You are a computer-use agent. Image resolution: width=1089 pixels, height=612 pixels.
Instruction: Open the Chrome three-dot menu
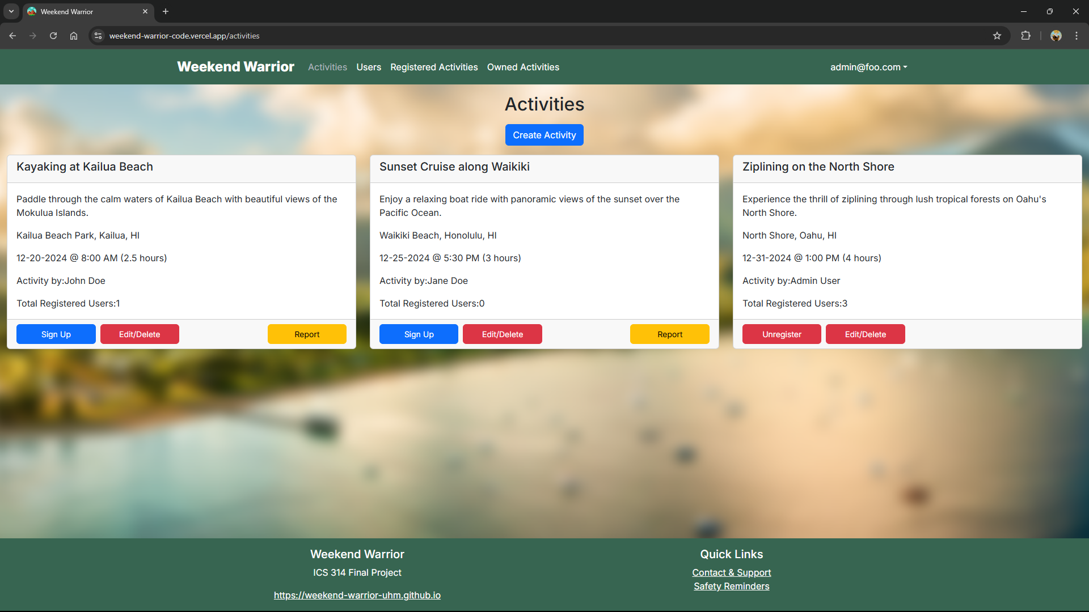[1077, 36]
